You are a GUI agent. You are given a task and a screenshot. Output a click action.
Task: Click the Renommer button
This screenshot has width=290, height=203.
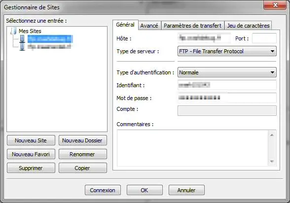83,154
